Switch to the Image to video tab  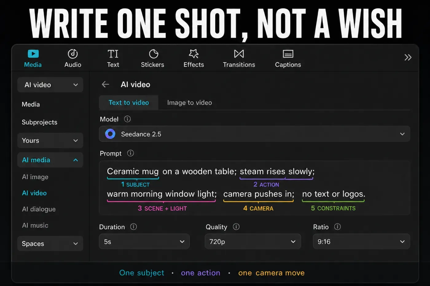pos(190,103)
